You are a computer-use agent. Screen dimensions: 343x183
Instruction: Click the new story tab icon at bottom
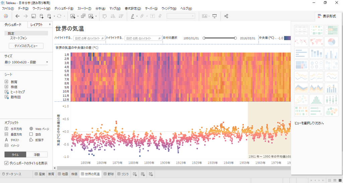[151, 174]
